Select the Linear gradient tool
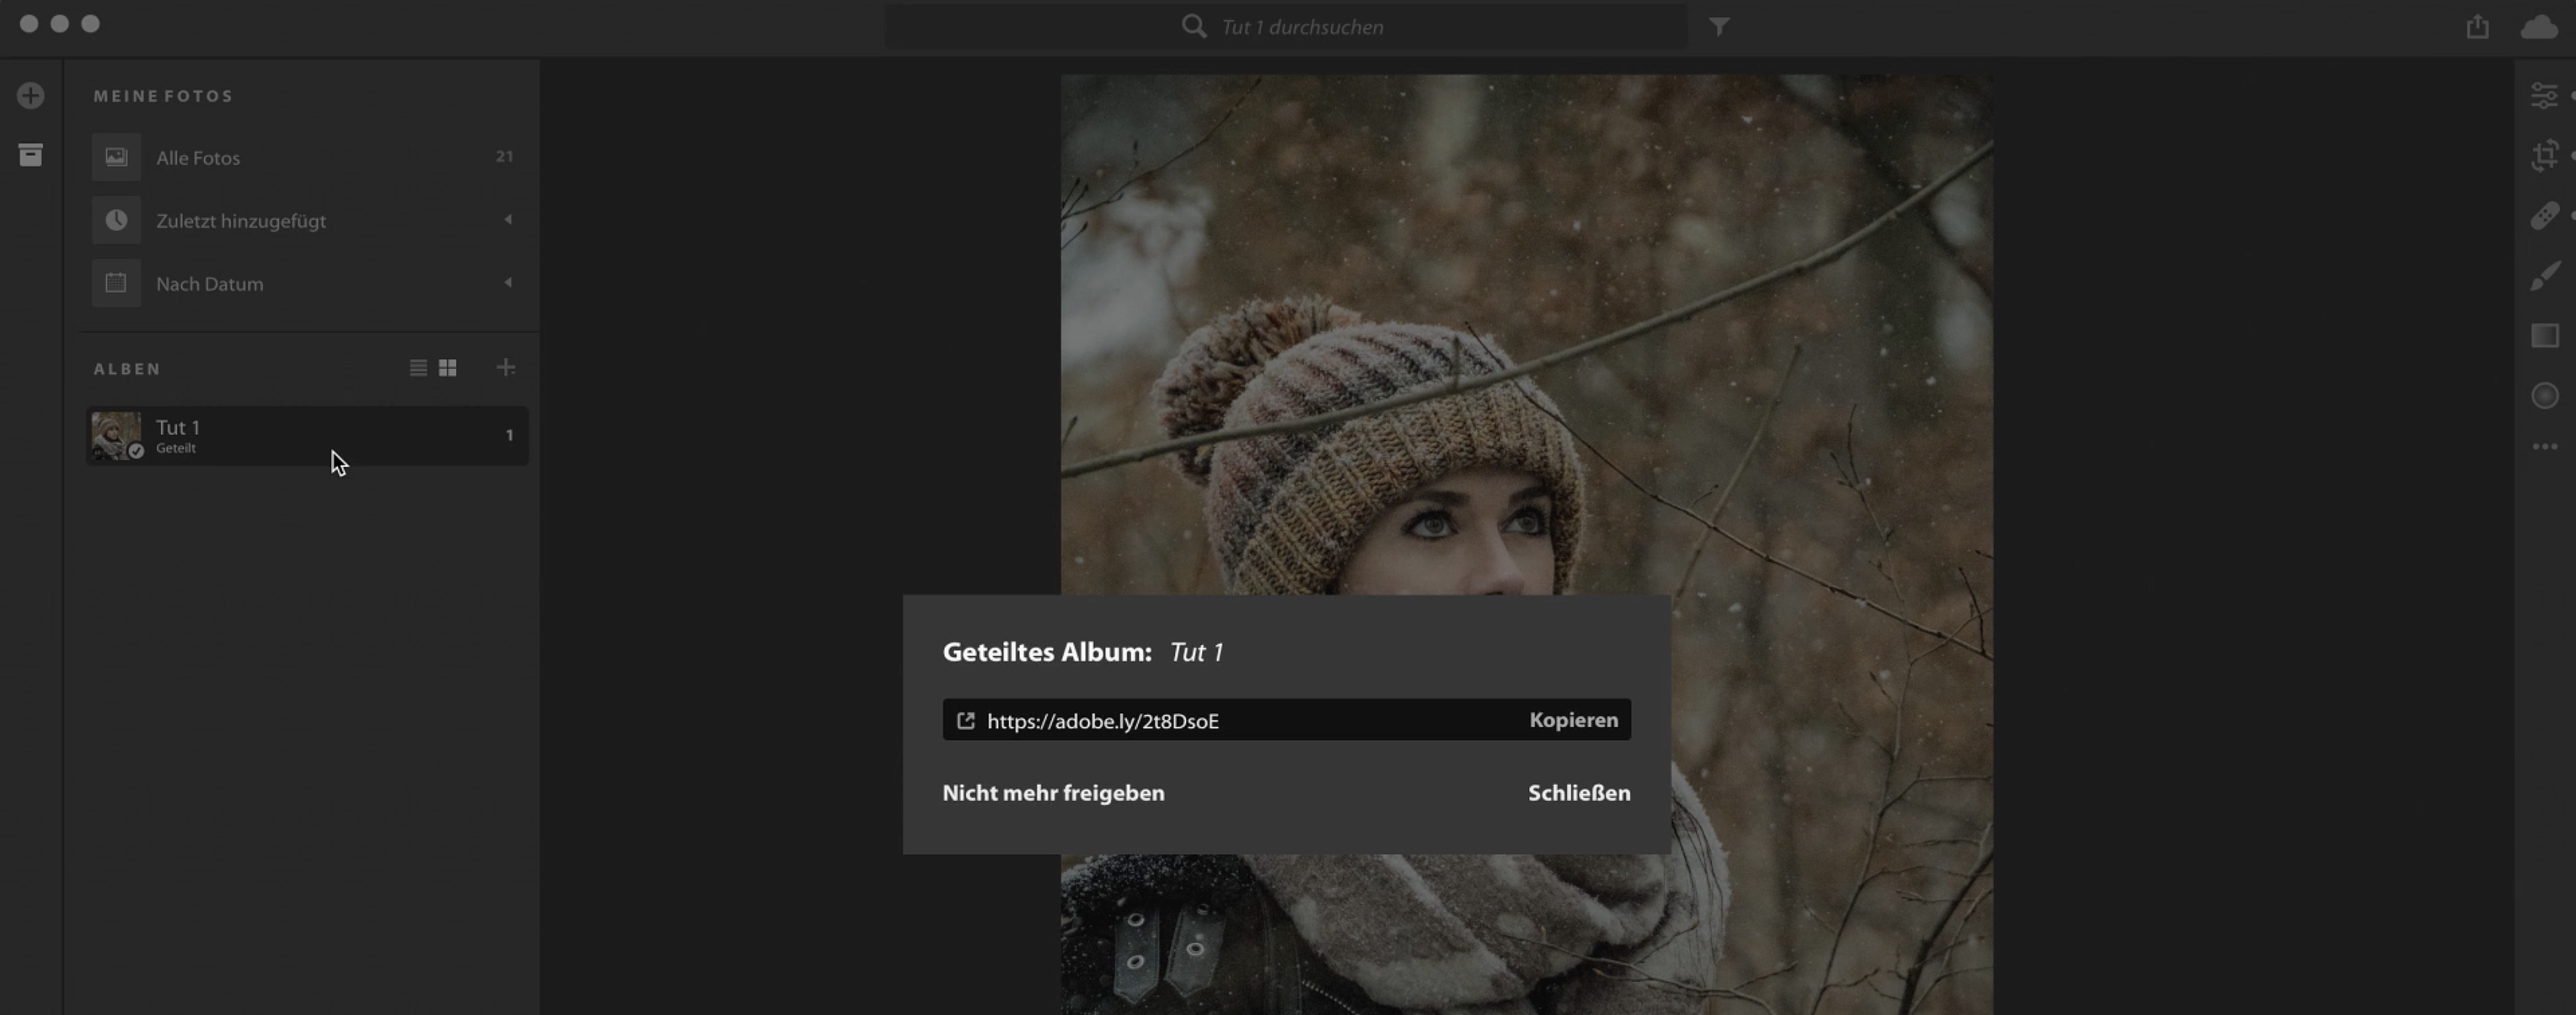The image size is (2576, 1015). click(2544, 336)
